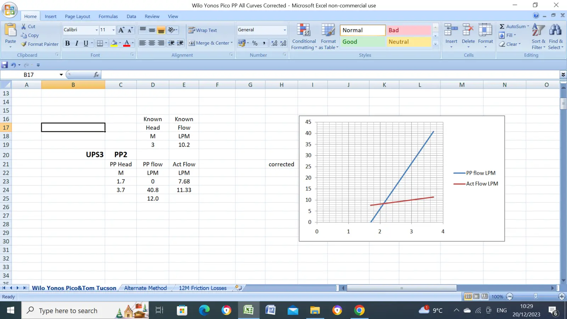Viewport: 567px width, 319px height.
Task: Select cell D24 containing 40.8
Action: tap(153, 190)
